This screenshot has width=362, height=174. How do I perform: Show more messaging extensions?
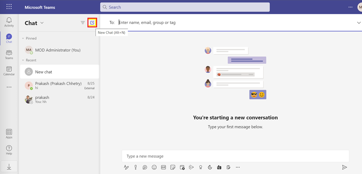238,167
